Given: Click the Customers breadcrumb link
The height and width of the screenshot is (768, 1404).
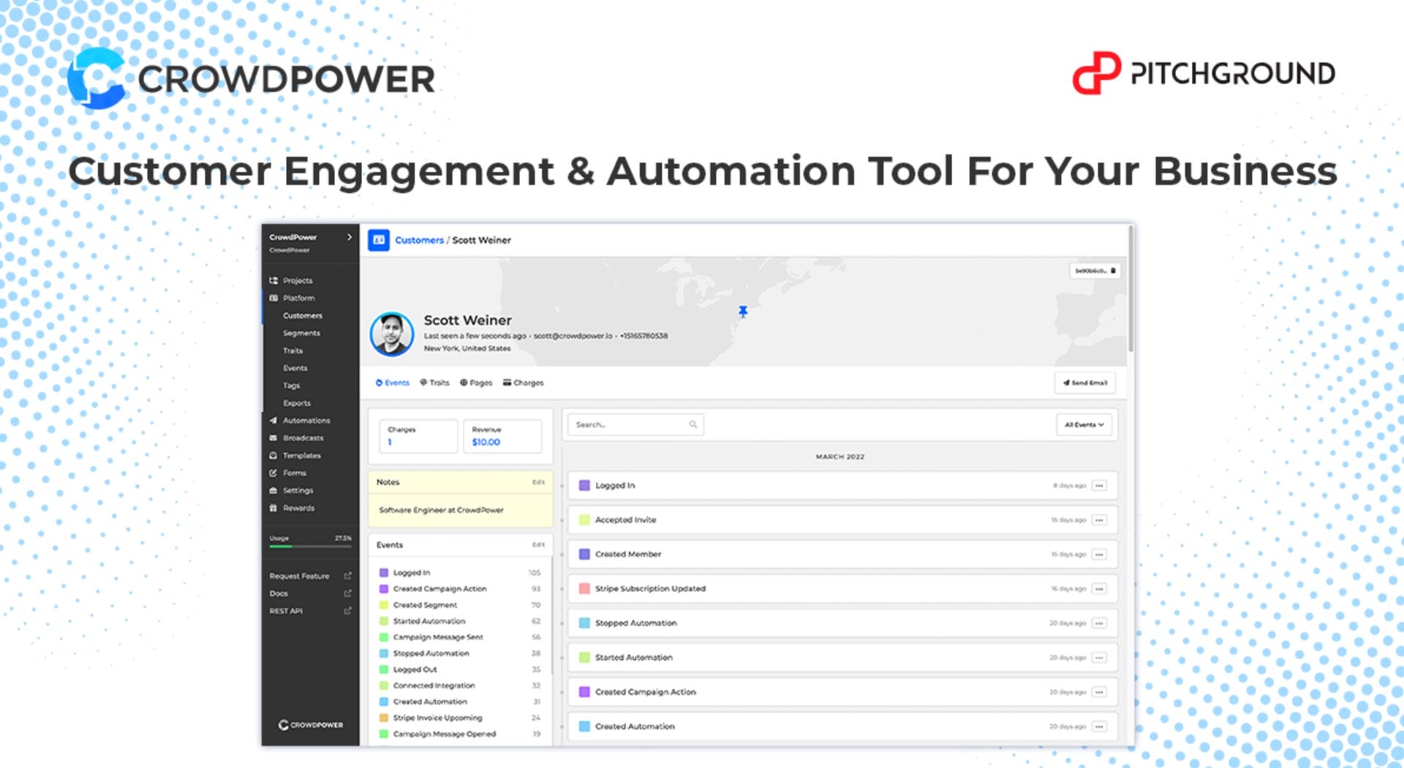Looking at the screenshot, I should (x=419, y=240).
